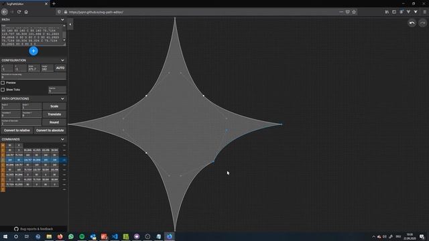
Task: Focus the Scale X input field
Action: (x=11, y=106)
